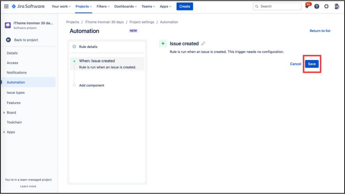
Task: Open the Apps dropdown in top bar
Action: [165, 6]
